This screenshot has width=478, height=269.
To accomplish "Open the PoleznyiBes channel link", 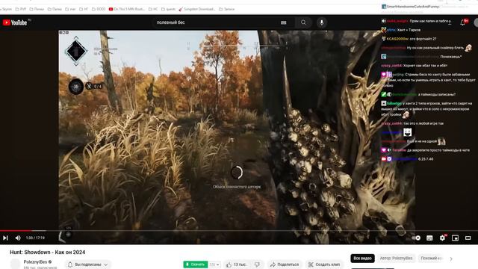I will (35, 262).
